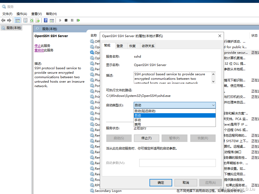Click the Show/Hide Console Tree icon

17,20
